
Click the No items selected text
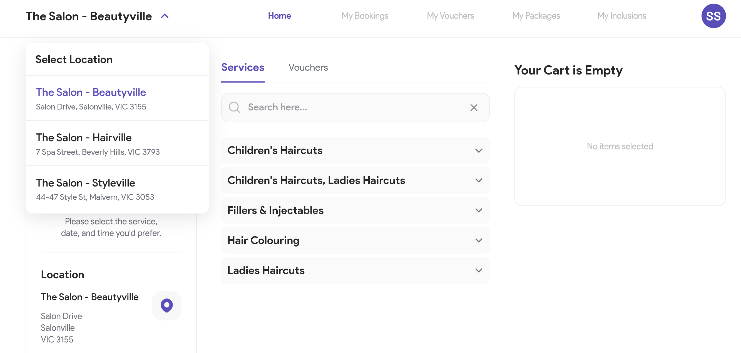tap(620, 146)
